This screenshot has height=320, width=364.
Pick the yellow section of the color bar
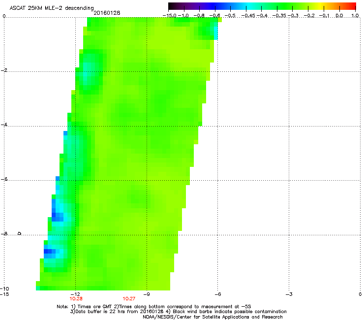click(320, 6)
